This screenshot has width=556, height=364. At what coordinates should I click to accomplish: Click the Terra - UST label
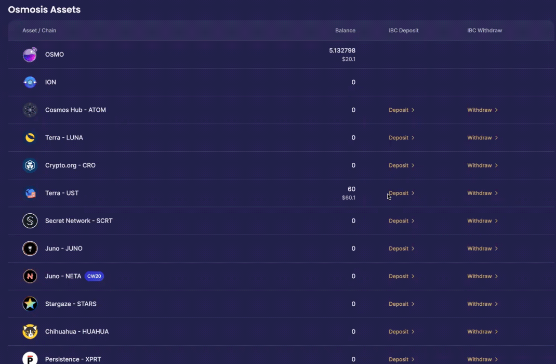click(x=62, y=193)
